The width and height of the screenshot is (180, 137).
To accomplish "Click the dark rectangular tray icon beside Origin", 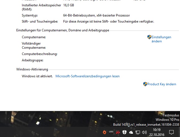I will point(111,132).
